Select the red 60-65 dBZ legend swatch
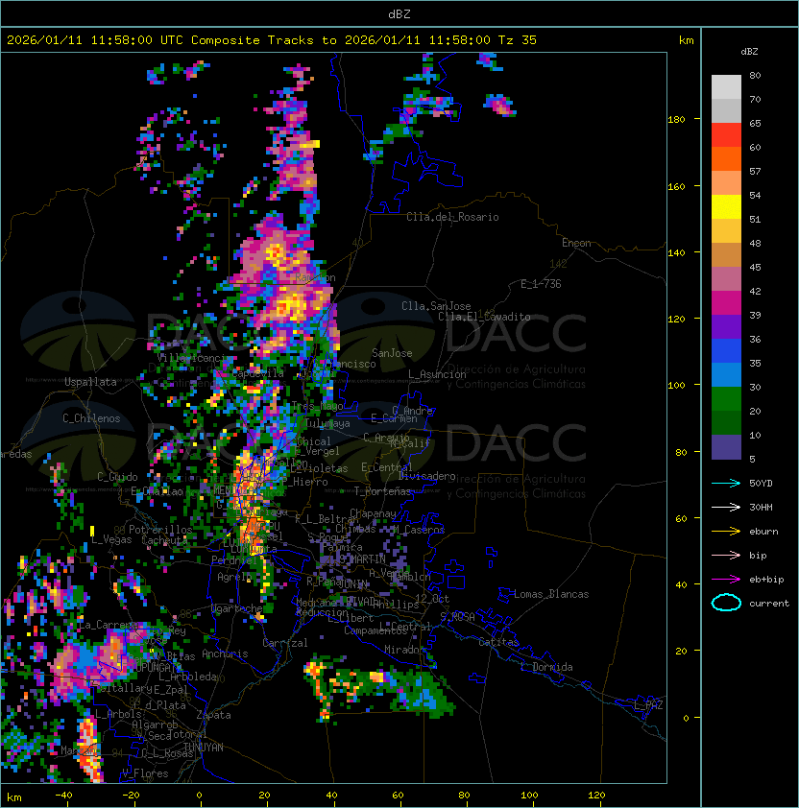Image resolution: width=799 pixels, height=808 pixels. (726, 135)
